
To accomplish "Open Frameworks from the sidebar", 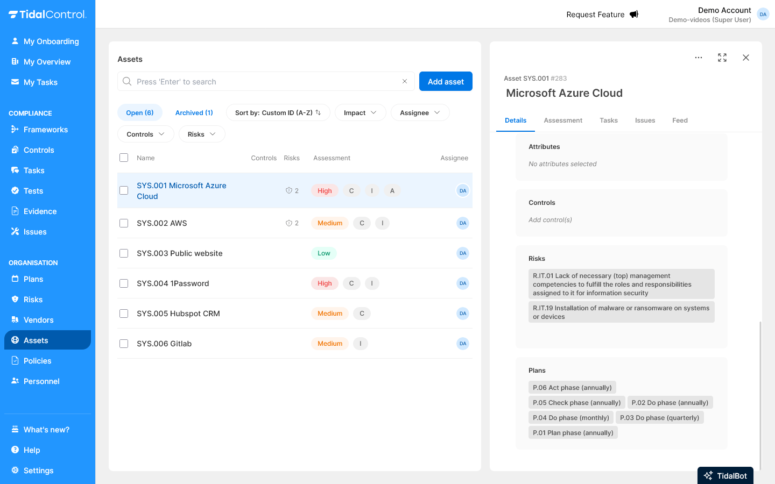I will (x=45, y=130).
